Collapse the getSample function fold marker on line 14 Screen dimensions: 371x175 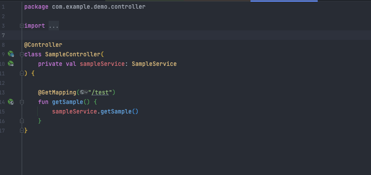(x=22, y=102)
